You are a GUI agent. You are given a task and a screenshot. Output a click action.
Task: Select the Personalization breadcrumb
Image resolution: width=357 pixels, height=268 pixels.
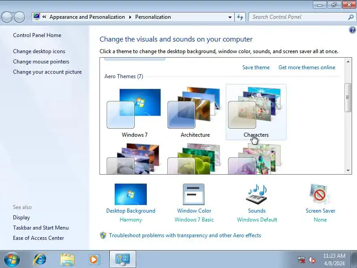click(153, 17)
